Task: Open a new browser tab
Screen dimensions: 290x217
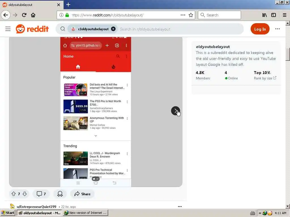Action: pyautogui.click(x=68, y=5)
